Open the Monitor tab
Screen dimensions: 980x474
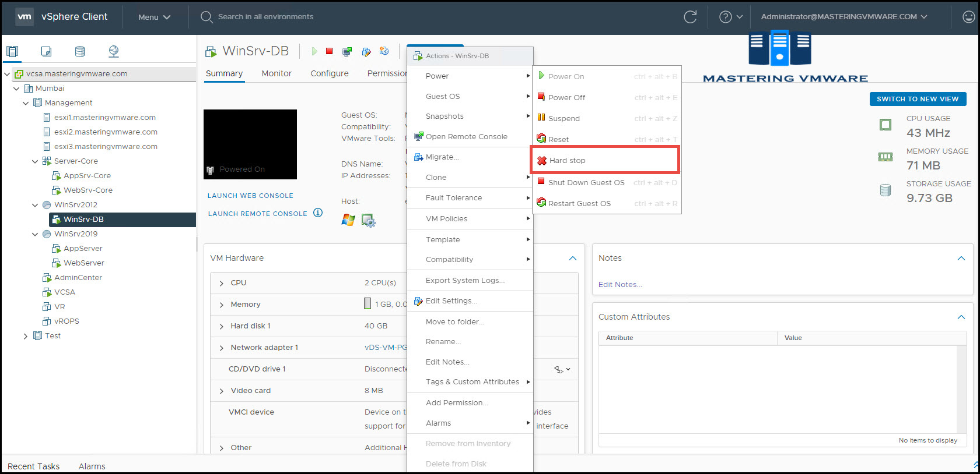click(x=276, y=73)
